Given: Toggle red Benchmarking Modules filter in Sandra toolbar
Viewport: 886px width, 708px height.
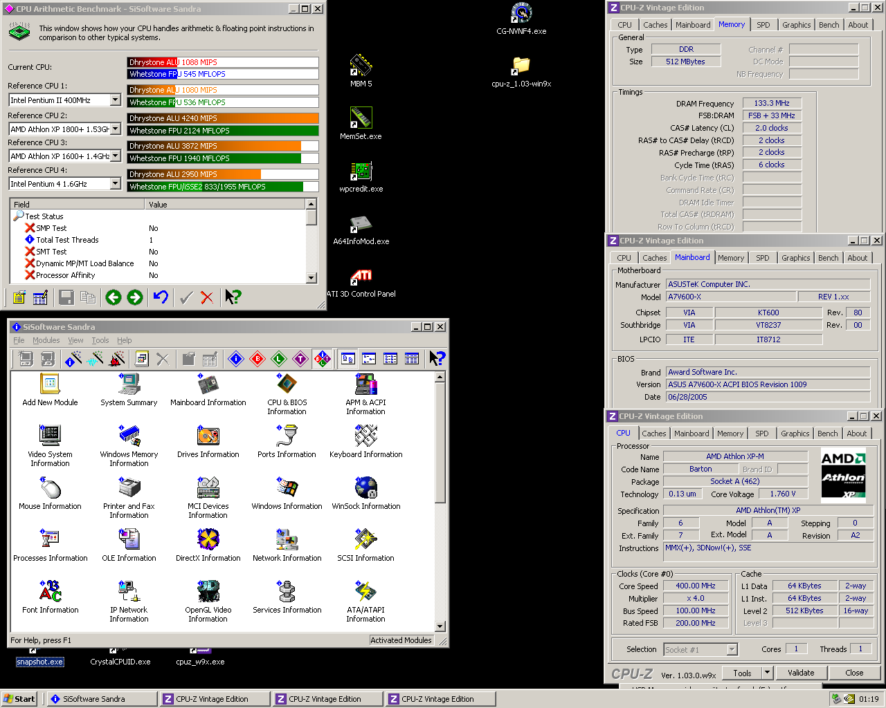Looking at the screenshot, I should pos(257,358).
